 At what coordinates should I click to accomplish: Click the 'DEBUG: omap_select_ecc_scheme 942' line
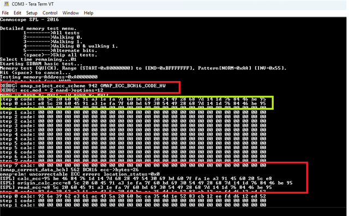pyautogui.click(x=83, y=85)
